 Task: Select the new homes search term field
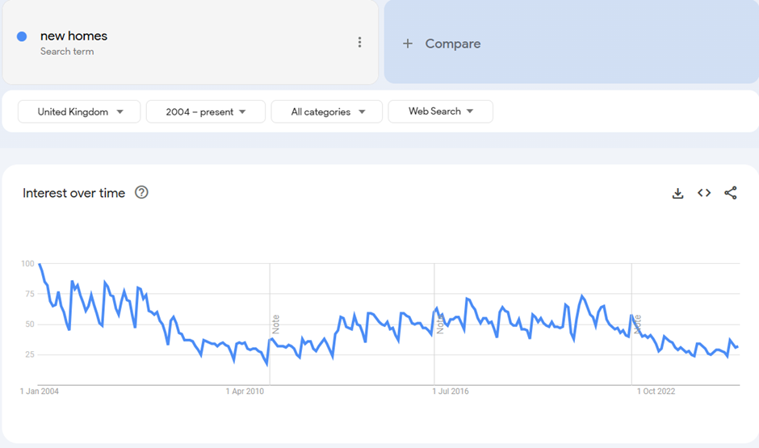191,42
